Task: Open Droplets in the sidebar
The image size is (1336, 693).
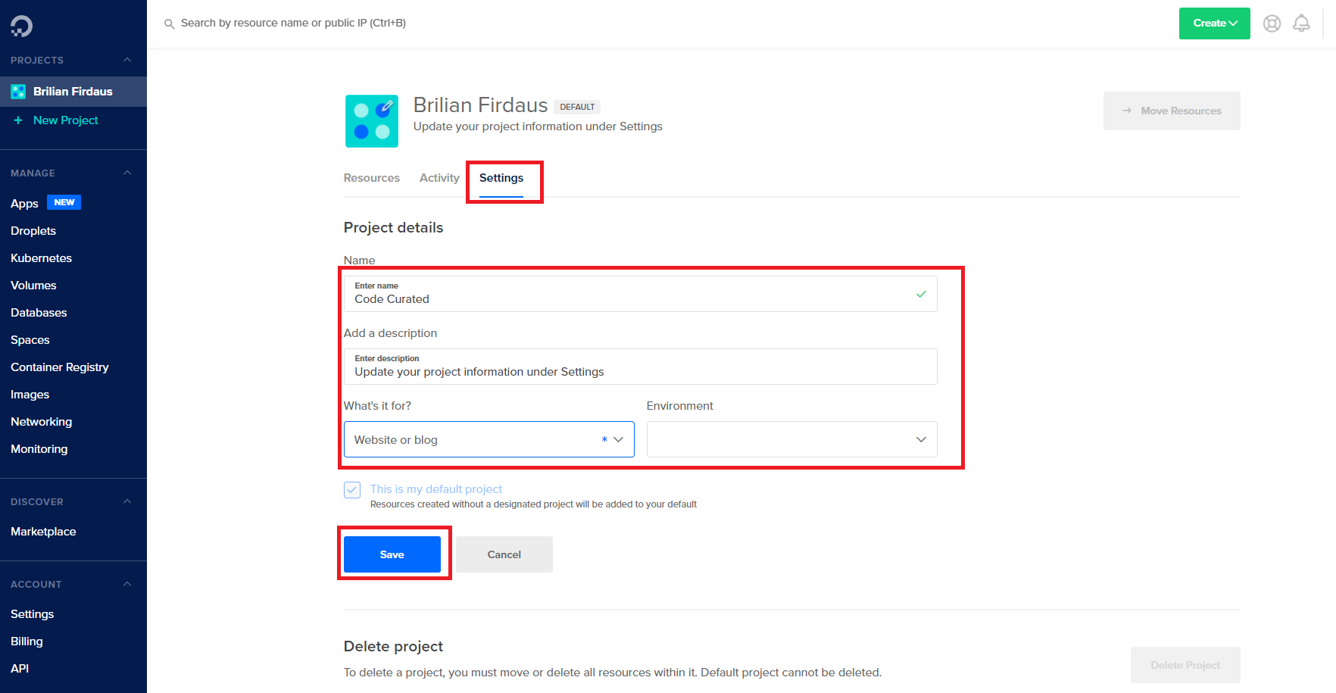Action: coord(33,231)
